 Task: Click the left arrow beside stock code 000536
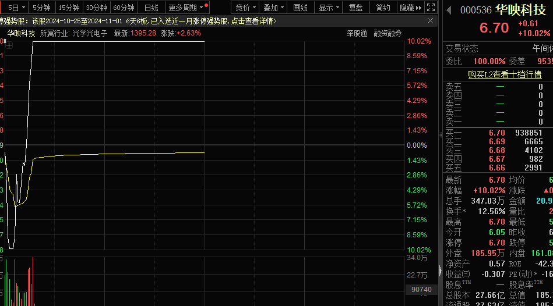point(449,10)
